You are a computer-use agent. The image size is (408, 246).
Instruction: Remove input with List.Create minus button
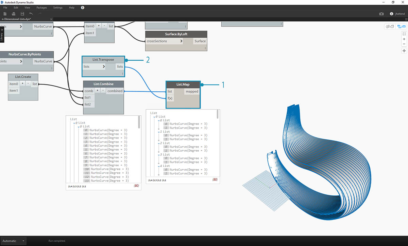point(28,84)
